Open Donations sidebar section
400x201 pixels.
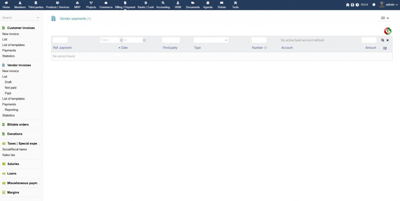tap(15, 134)
